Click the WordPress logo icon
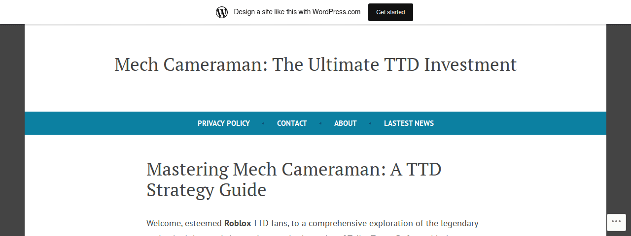The height and width of the screenshot is (236, 631). point(222,12)
